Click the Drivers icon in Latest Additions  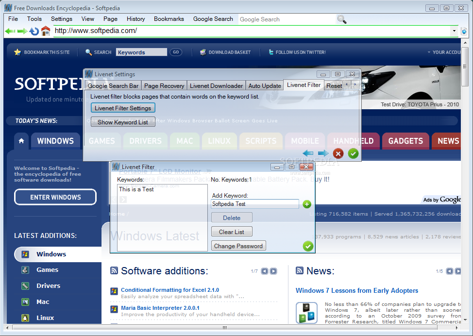click(x=25, y=286)
